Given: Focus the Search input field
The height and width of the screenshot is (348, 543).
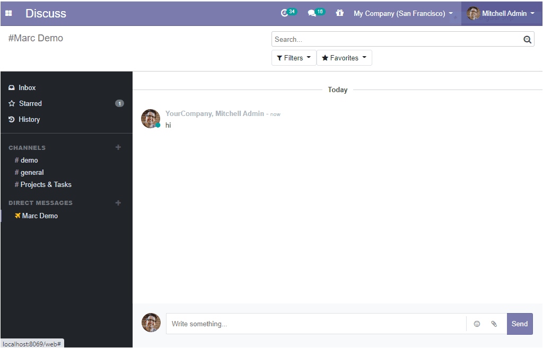Looking at the screenshot, I should pos(398,39).
